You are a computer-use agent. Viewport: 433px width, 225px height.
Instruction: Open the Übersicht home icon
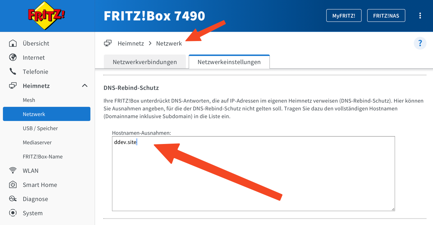point(13,43)
